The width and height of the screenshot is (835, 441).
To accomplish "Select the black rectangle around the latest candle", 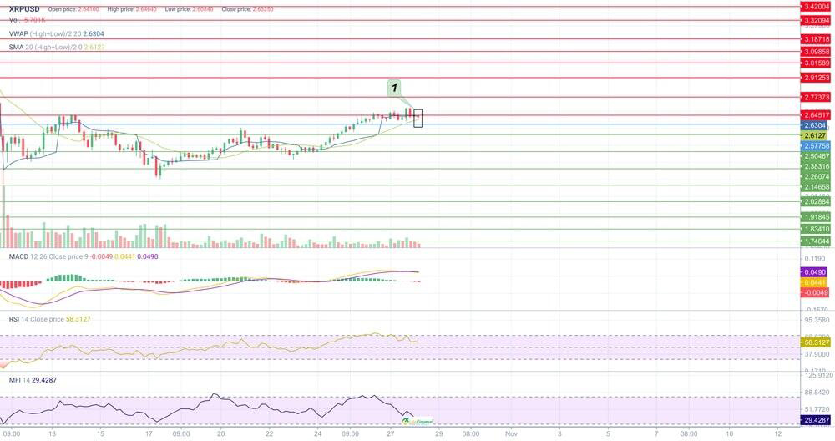I will coord(417,119).
